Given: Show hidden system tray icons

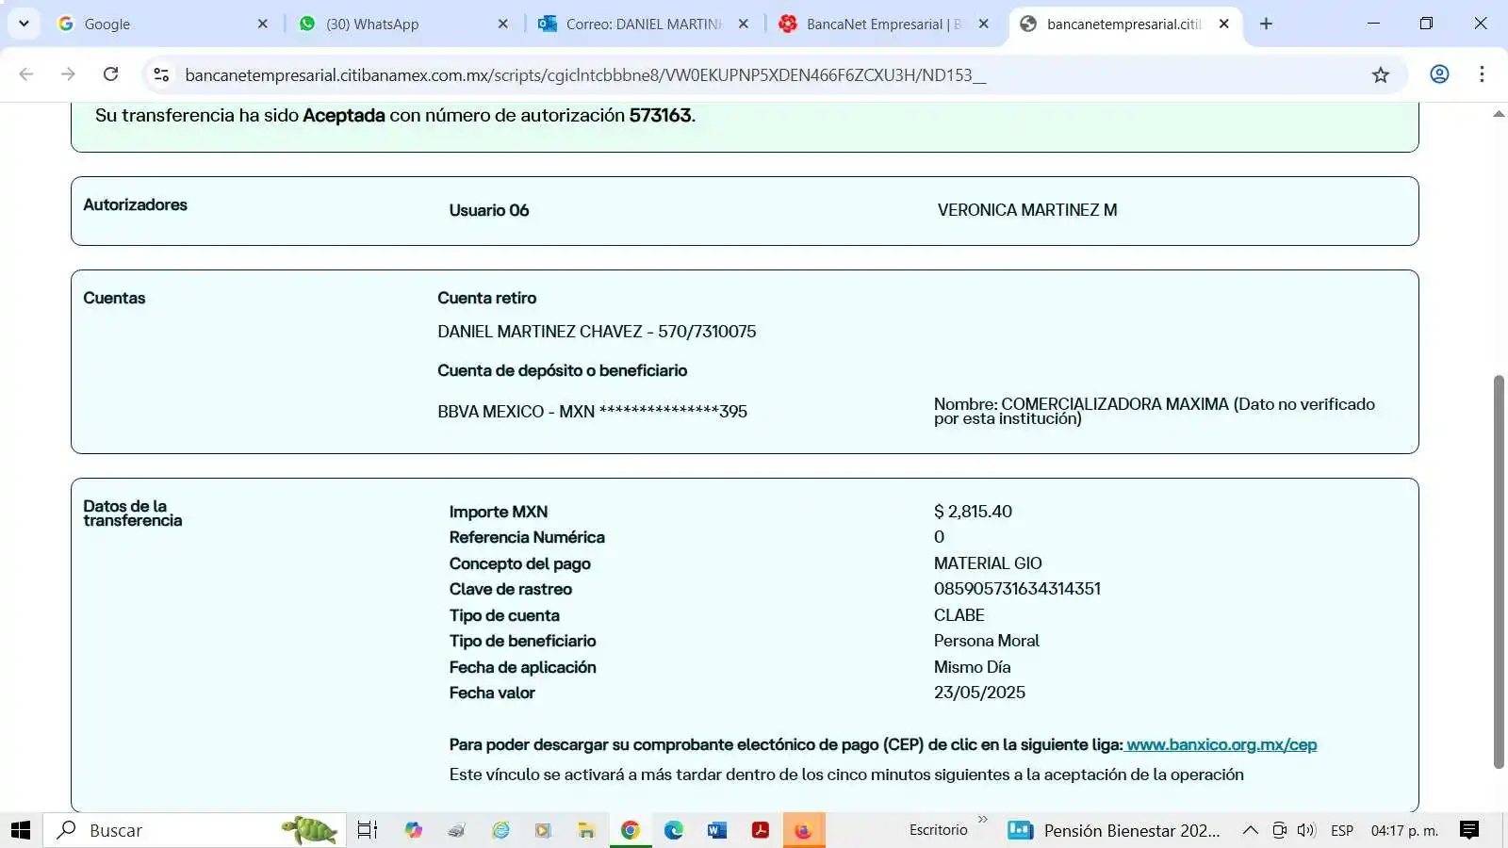Looking at the screenshot, I should 1250,830.
